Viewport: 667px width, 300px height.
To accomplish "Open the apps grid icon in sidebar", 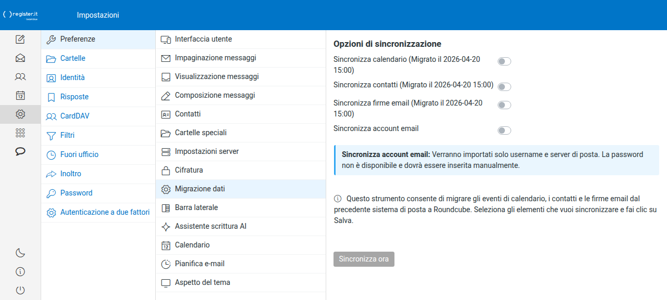I will coord(20,133).
